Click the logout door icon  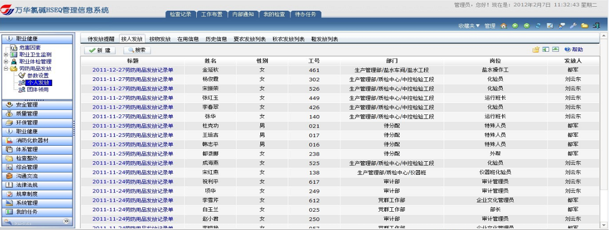(596, 26)
